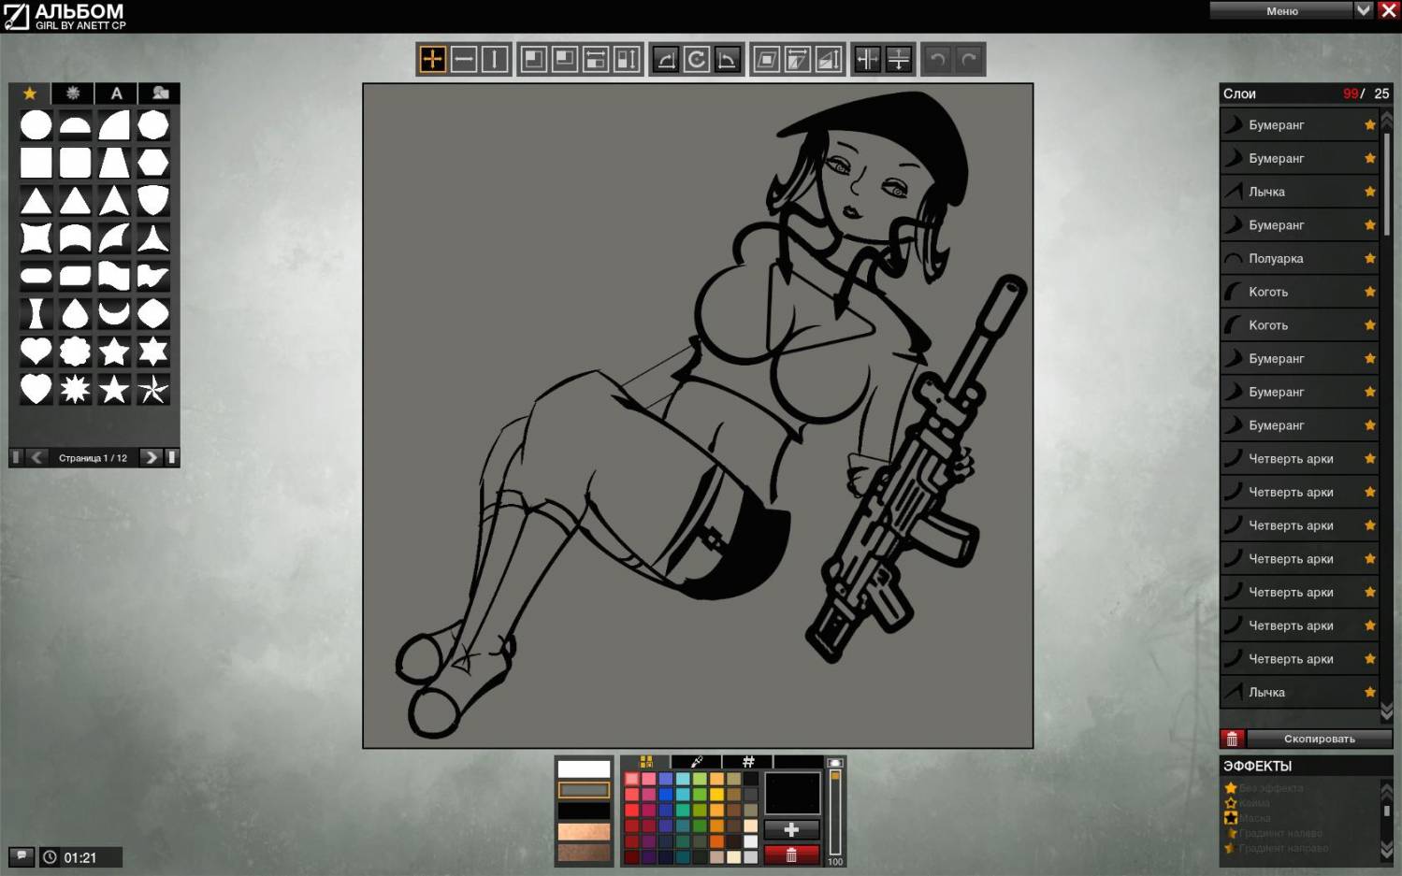Click the Скопировать button
Viewport: 1402px width, 876px height.
point(1319,739)
